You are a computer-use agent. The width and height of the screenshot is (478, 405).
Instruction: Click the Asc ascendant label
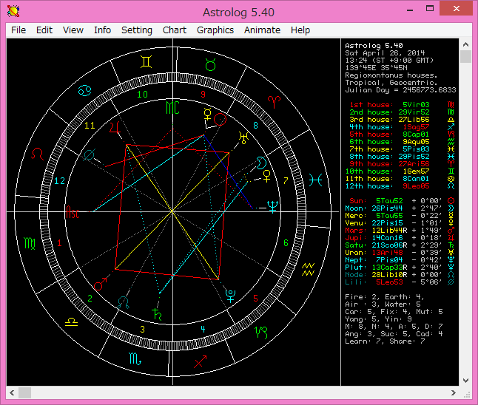pos(73,212)
